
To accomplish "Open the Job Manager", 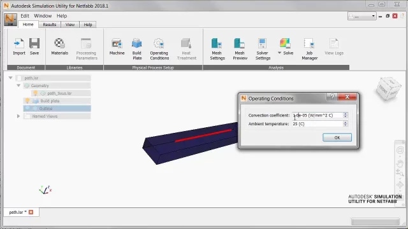I will pyautogui.click(x=310, y=49).
